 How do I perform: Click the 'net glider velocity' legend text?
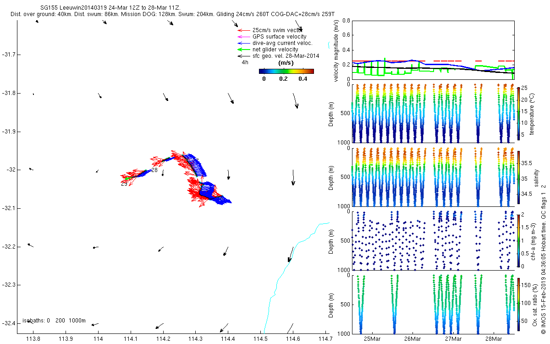click(275, 50)
